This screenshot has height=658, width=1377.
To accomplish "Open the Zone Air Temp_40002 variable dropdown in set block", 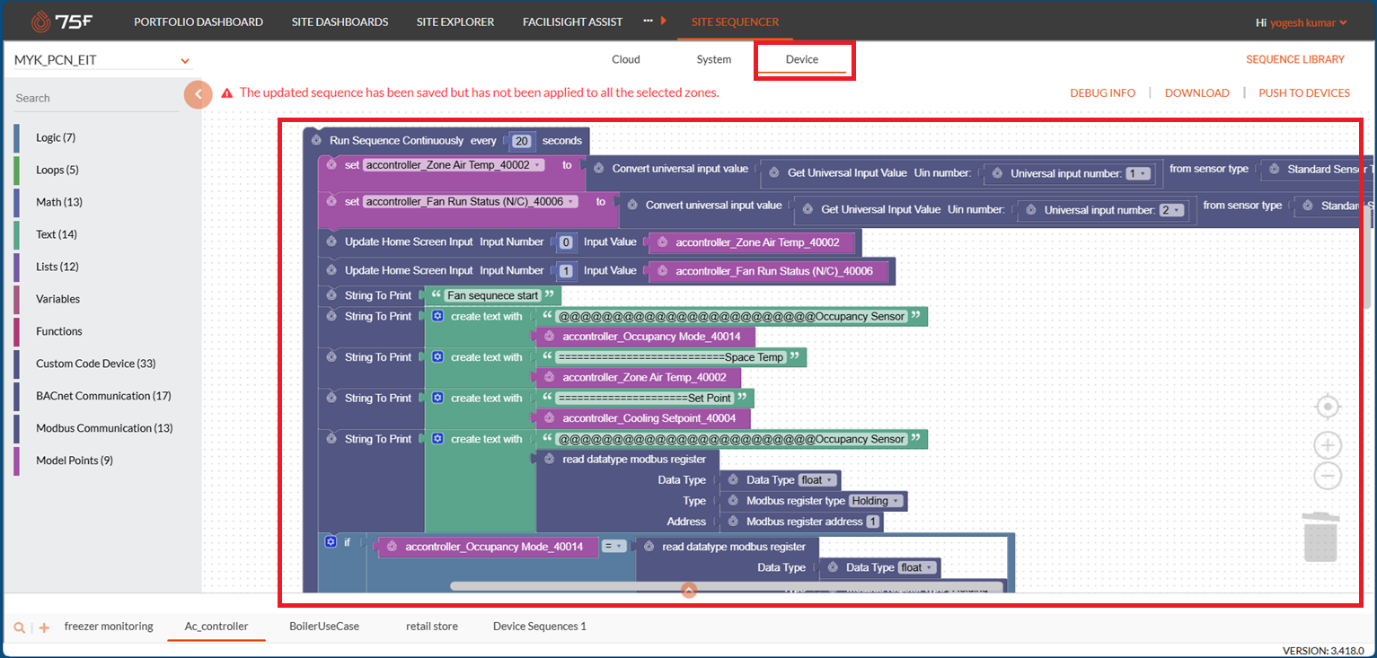I will click(454, 165).
